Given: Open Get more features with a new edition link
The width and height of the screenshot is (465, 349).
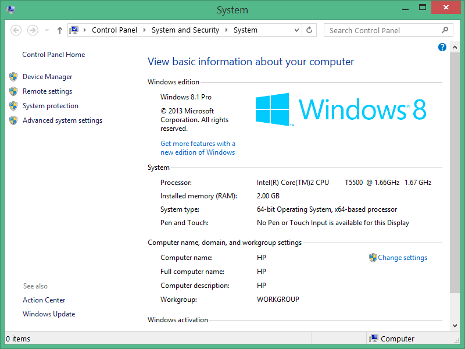Looking at the screenshot, I should pos(198,148).
